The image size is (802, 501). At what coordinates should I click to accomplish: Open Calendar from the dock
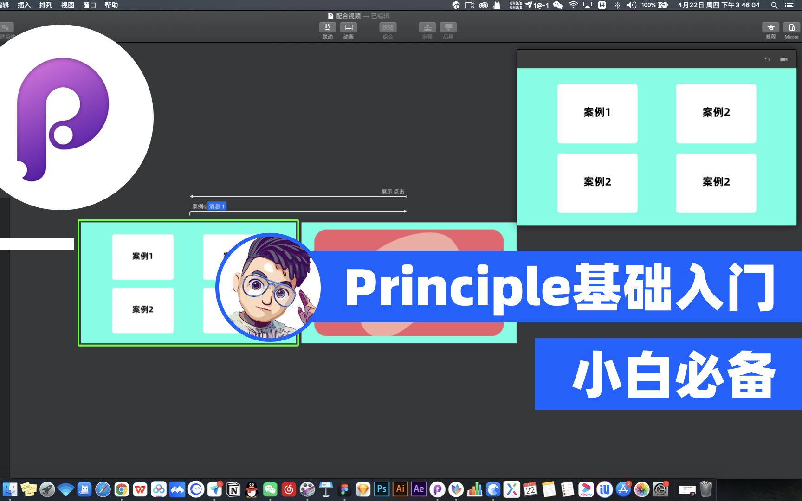pos(530,489)
